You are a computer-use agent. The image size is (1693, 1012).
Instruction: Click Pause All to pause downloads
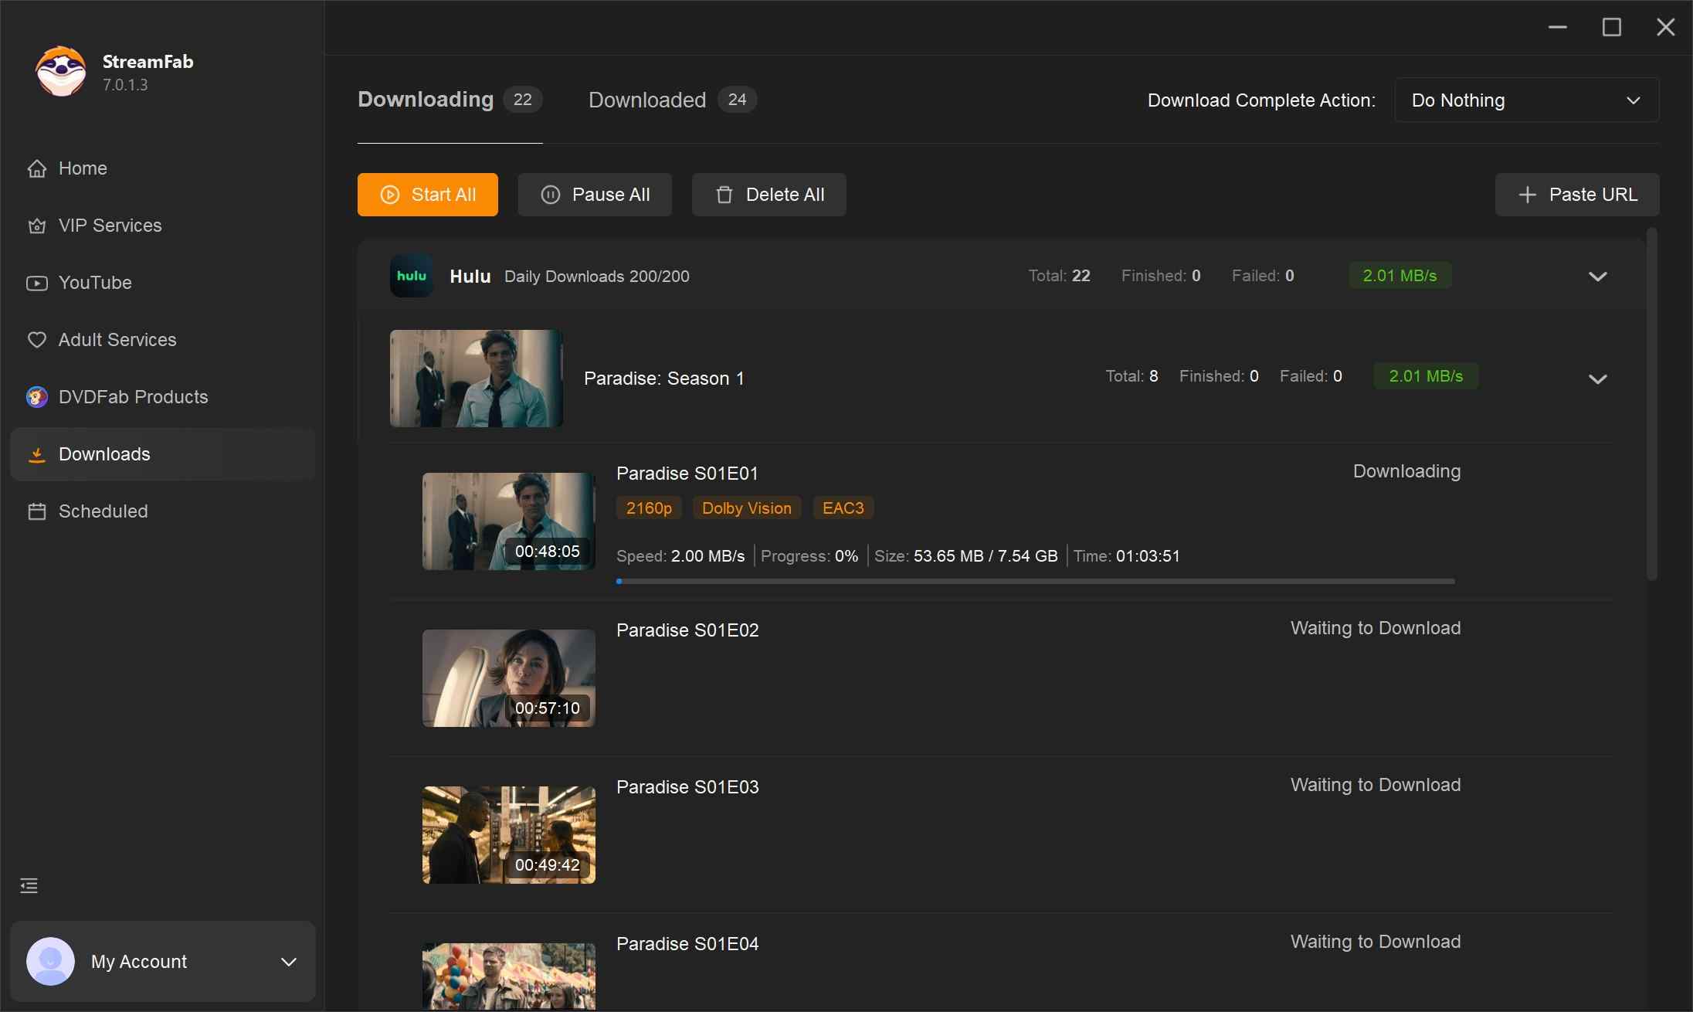[x=595, y=195]
